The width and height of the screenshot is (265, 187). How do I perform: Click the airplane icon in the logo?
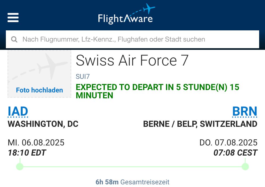(x=149, y=8)
